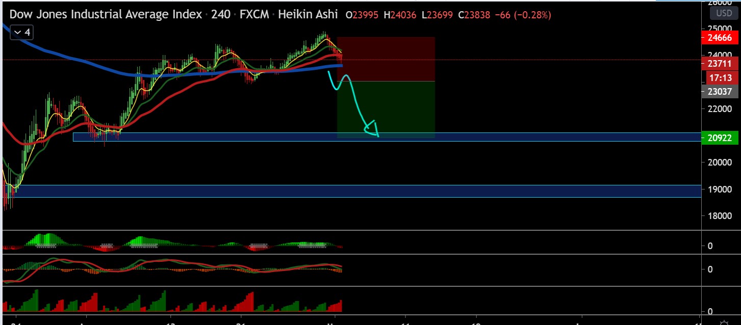This screenshot has height=325, width=741.
Task: Click the 22000 price scale label
Action: coord(719,109)
